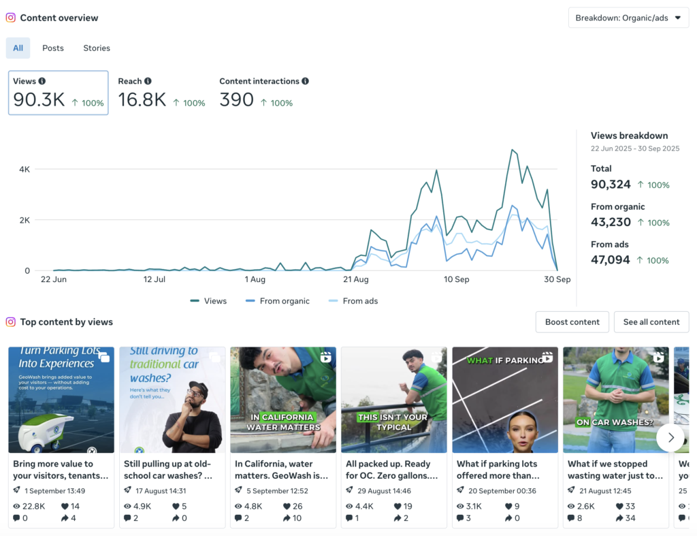This screenshot has height=536, width=697.
Task: Click the next arrow on the content carousel
Action: tap(670, 438)
